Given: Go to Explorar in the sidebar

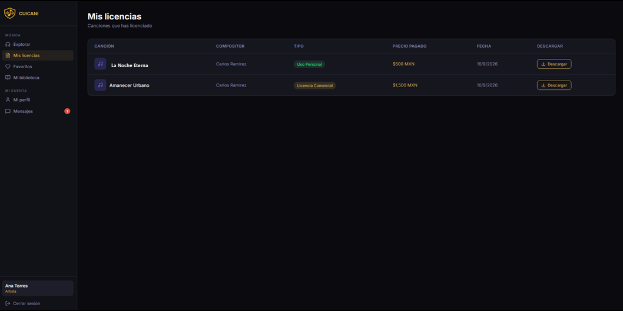Looking at the screenshot, I should coord(38,45).
